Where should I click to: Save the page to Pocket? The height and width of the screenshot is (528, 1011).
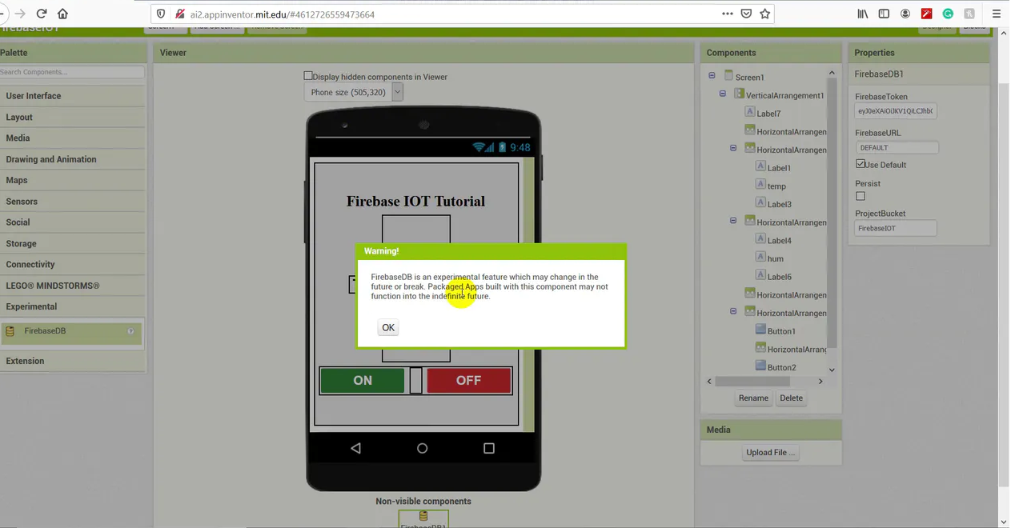point(746,14)
